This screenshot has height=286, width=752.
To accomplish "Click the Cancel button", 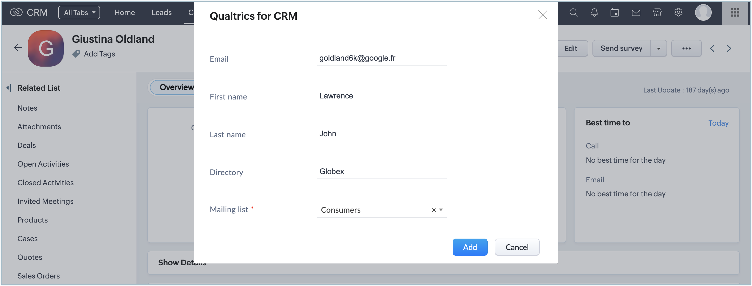I will tap(517, 247).
